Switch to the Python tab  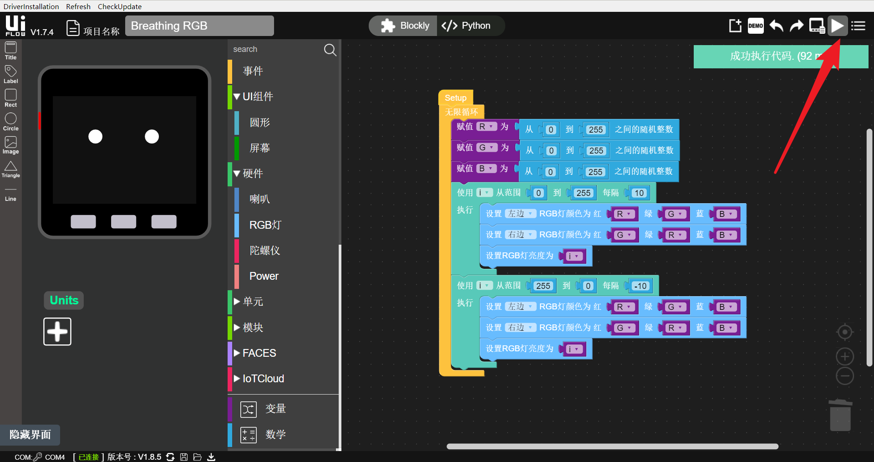pos(470,26)
